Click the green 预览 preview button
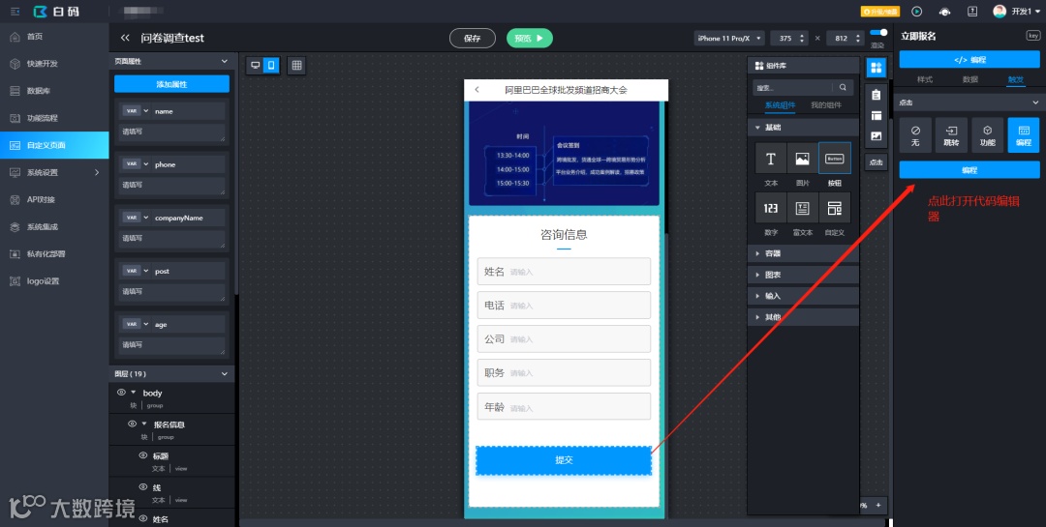The height and width of the screenshot is (527, 1046). pyautogui.click(x=530, y=39)
